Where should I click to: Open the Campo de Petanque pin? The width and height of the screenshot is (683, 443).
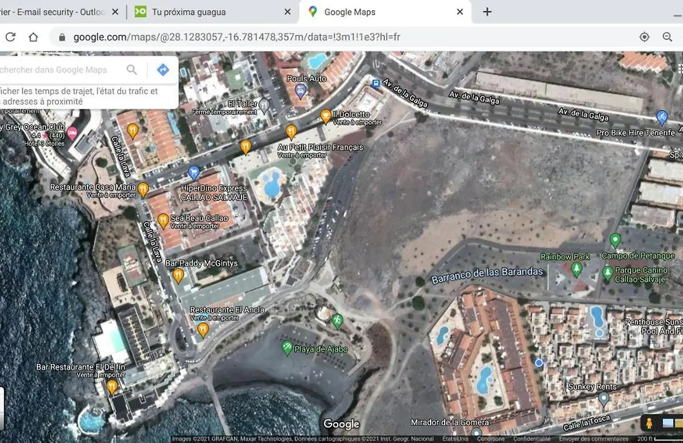pyautogui.click(x=615, y=240)
